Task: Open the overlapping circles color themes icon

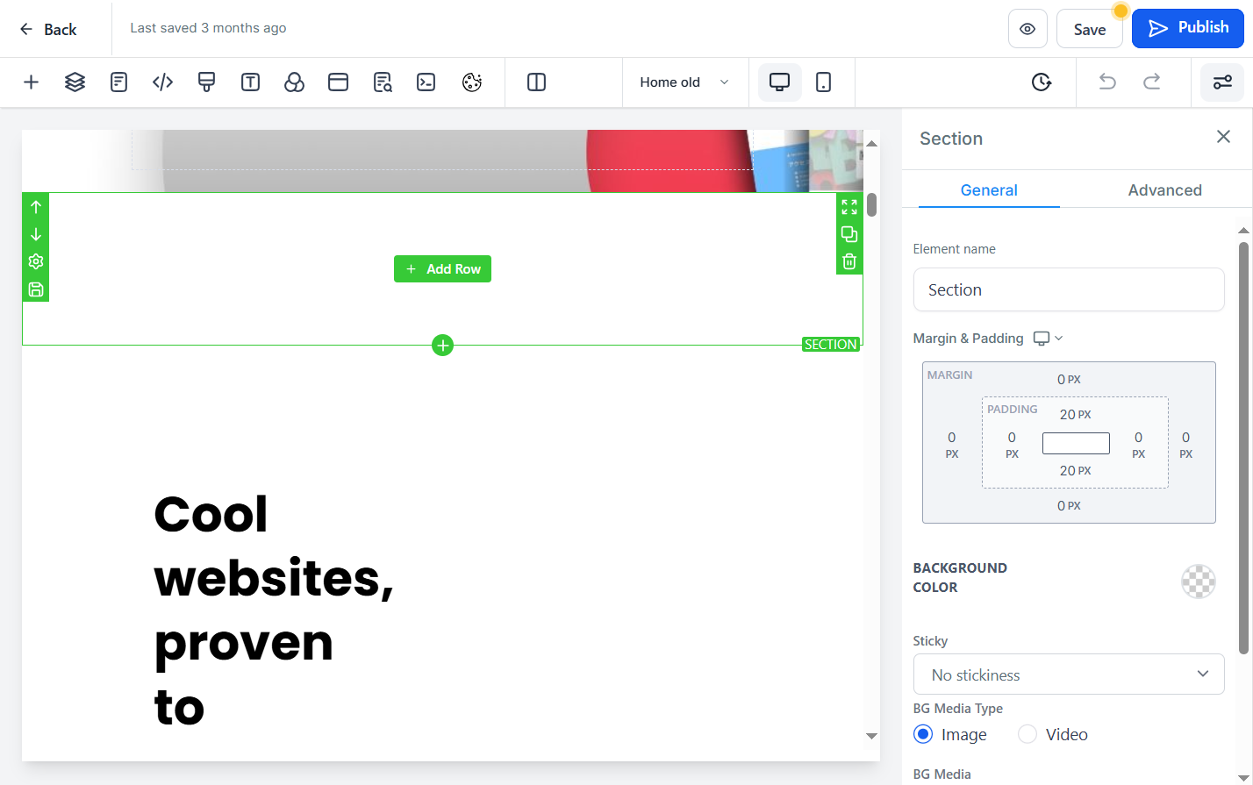Action: pos(294,82)
